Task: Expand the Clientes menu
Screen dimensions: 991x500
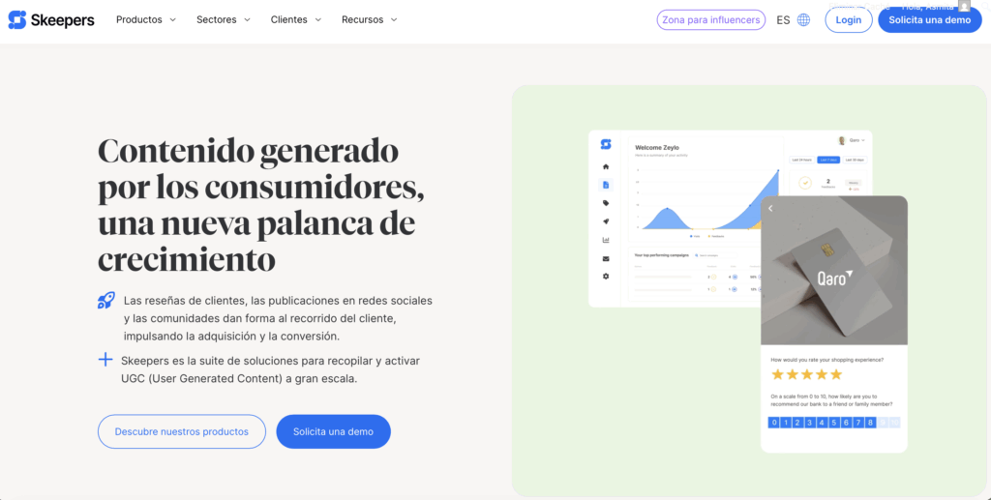Action: pyautogui.click(x=296, y=19)
